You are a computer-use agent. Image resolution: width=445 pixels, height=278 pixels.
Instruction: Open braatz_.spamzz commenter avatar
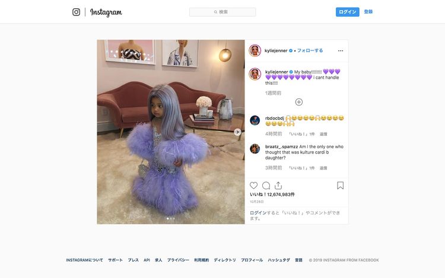tap(255, 149)
